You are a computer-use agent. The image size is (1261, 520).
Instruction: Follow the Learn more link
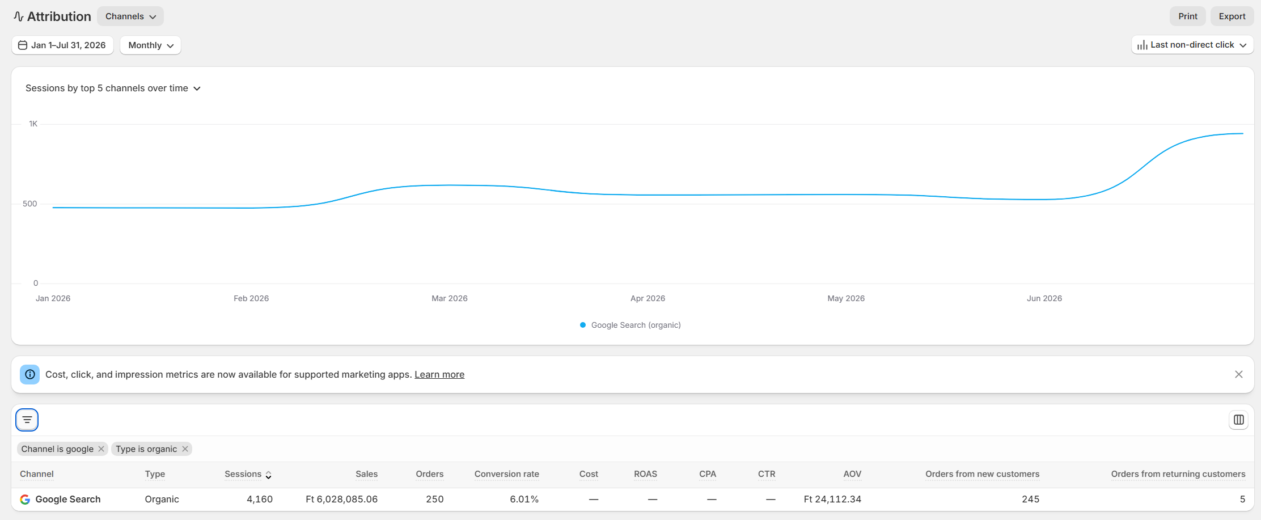point(439,374)
